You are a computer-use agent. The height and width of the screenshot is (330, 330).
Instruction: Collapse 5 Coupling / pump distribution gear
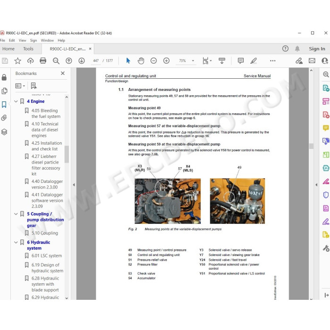pos(16,214)
